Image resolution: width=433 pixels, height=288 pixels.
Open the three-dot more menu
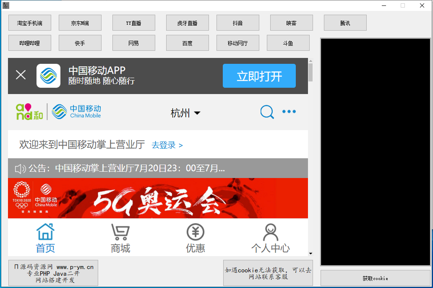[x=289, y=111]
